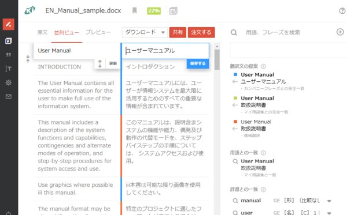Viewport: 347px width, 215px height.
Task: Select translation segment starting ユーザーマニュアルには
Action: pyautogui.click(x=164, y=95)
